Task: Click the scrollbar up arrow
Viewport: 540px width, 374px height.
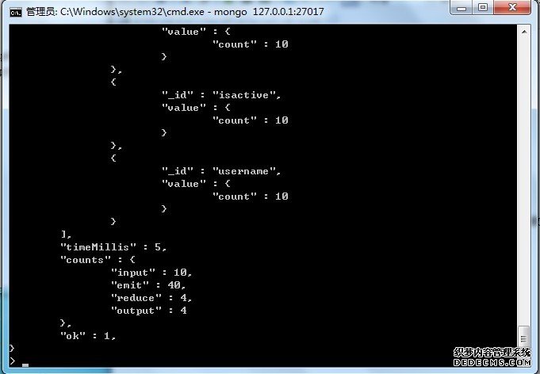Action: click(524, 32)
